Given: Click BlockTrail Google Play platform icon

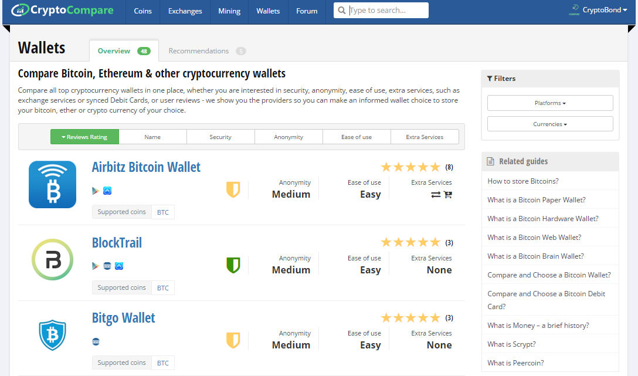Looking at the screenshot, I should [x=96, y=266].
